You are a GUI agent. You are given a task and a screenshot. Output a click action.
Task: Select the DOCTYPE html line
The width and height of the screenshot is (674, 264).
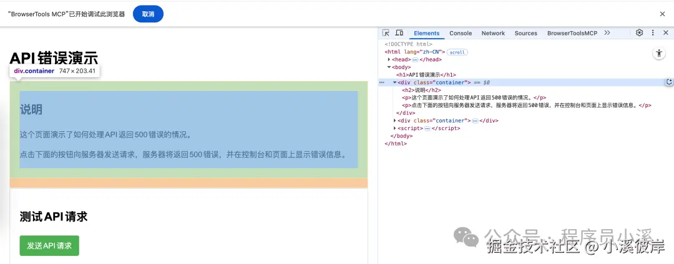point(408,44)
